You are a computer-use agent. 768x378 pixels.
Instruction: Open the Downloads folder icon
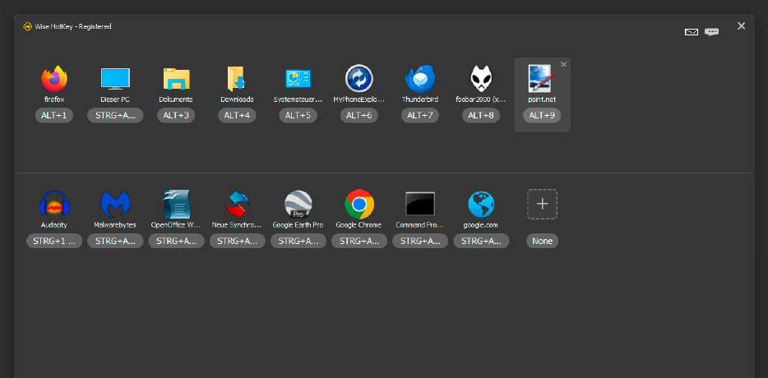click(237, 79)
